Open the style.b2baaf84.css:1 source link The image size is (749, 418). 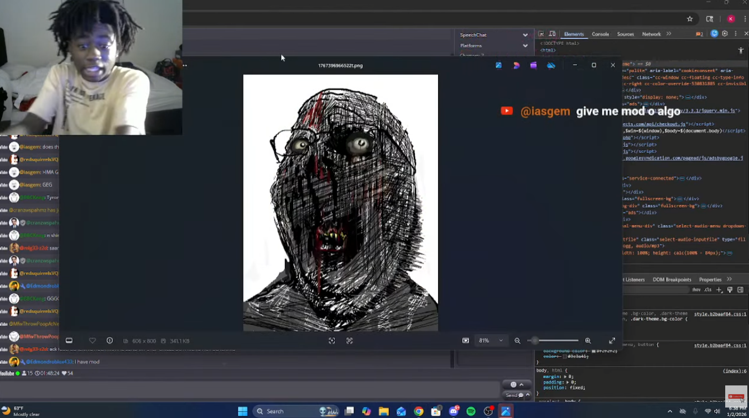[x=720, y=314]
